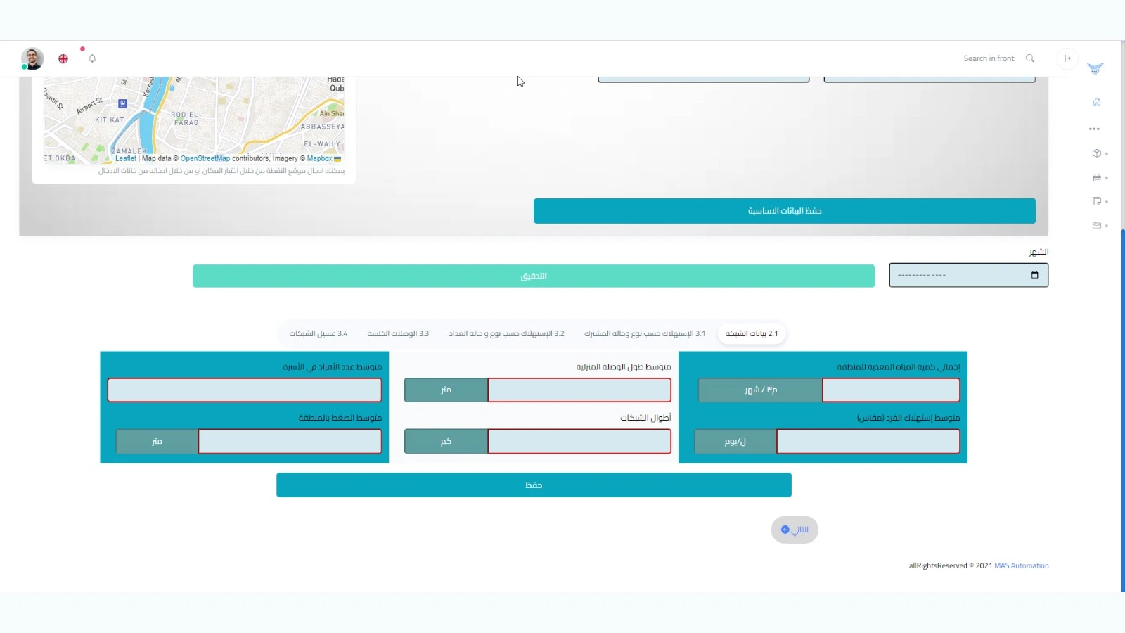This screenshot has width=1125, height=633.
Task: Select tab 3.4 غسيل الشبكات
Action: [319, 333]
